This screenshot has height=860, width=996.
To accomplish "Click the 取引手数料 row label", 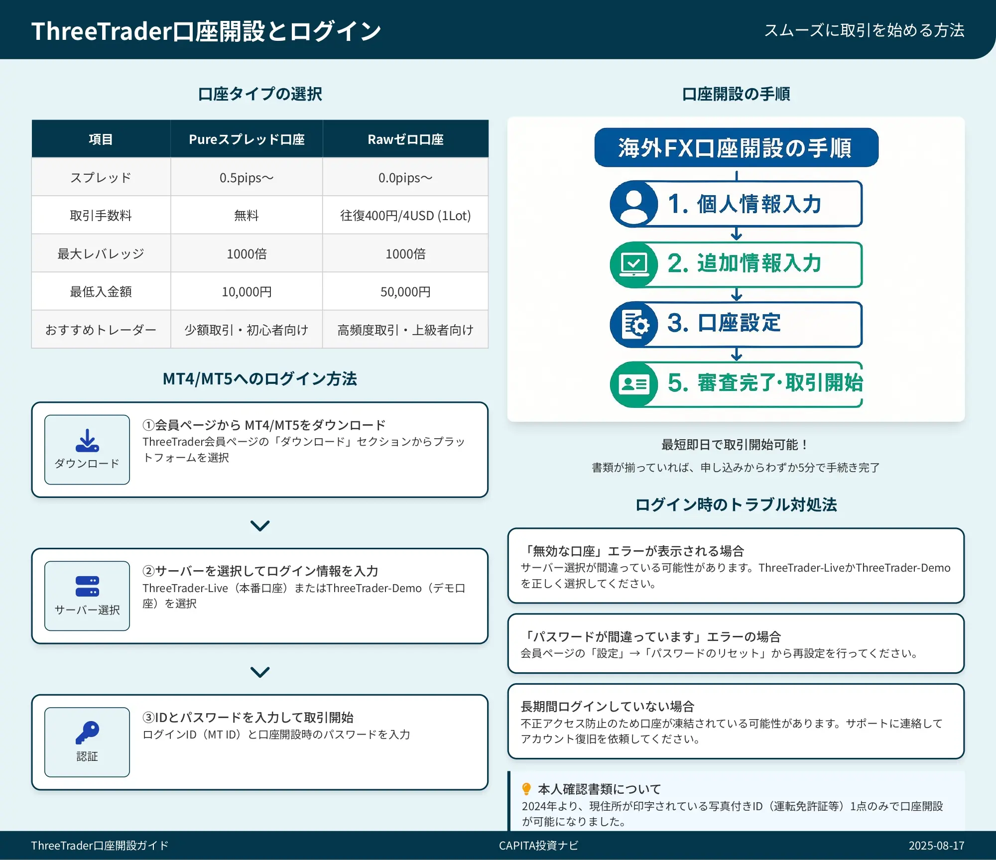I will coord(101,215).
